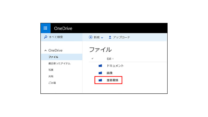Click the search magnifier icon
208x117 pixels.
click(x=45, y=37)
